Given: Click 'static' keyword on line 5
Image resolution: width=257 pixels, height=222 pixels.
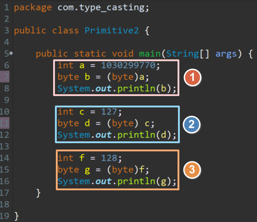Looking at the screenshot, I should point(90,53).
